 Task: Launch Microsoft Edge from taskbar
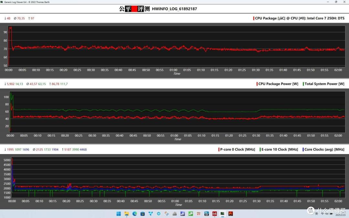(x=134, y=214)
